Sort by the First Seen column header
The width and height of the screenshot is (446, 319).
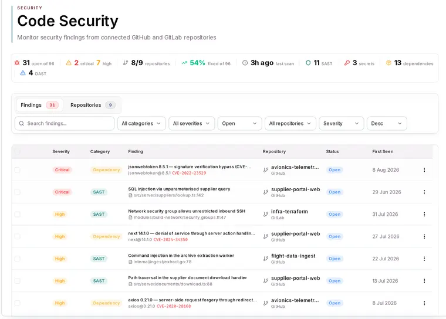click(383, 151)
